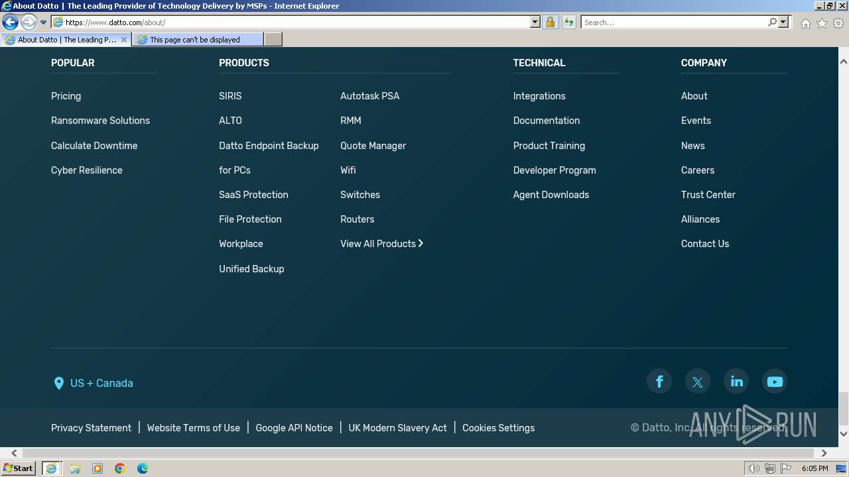The height and width of the screenshot is (477, 849).
Task: Open the Contact Us link
Action: tap(705, 244)
